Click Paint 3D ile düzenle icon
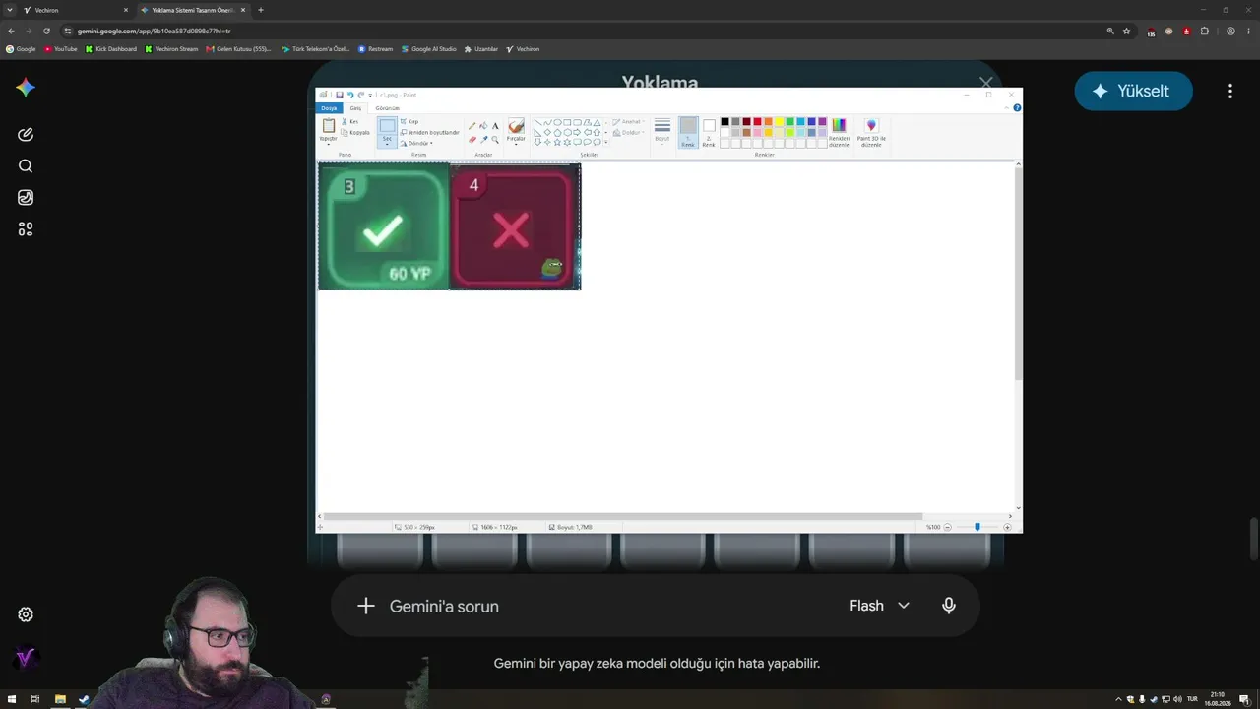 point(871,132)
